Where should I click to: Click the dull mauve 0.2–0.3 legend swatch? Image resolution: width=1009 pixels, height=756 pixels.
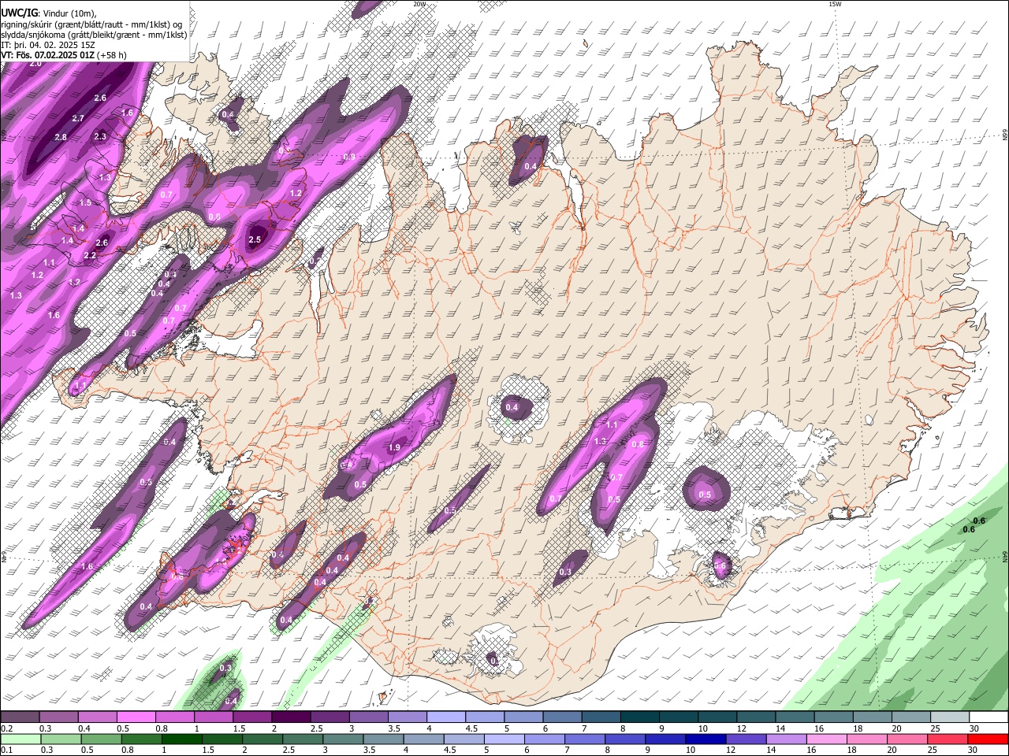point(20,717)
